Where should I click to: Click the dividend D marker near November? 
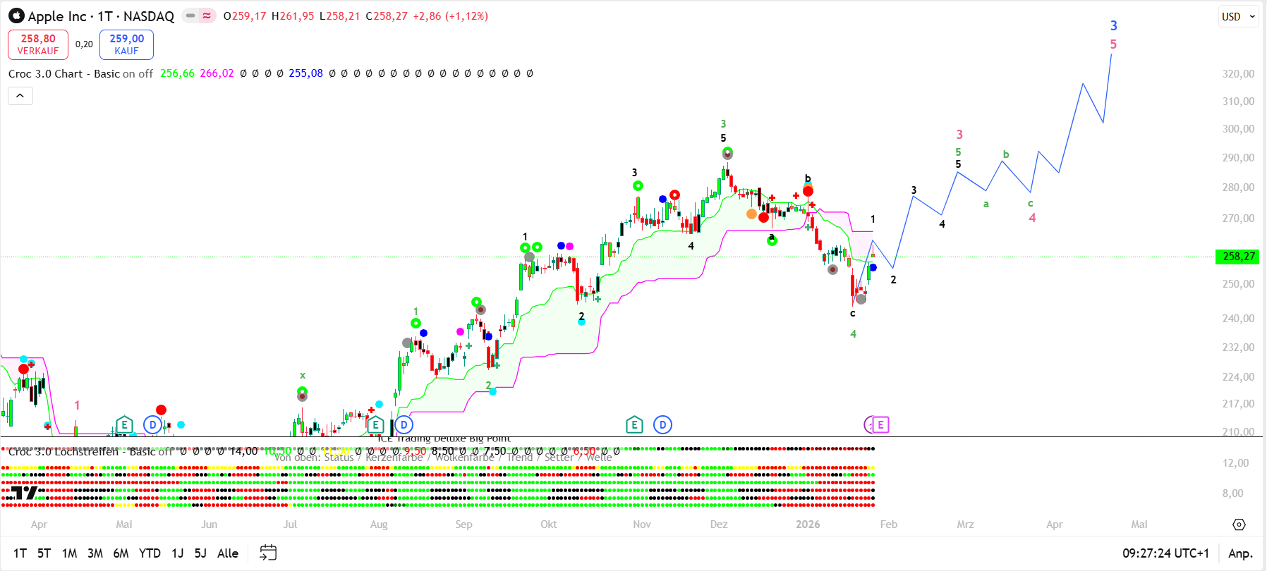662,424
